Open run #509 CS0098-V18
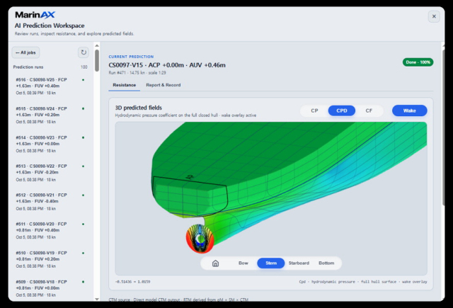The height and width of the screenshot is (308, 453). click(50, 288)
